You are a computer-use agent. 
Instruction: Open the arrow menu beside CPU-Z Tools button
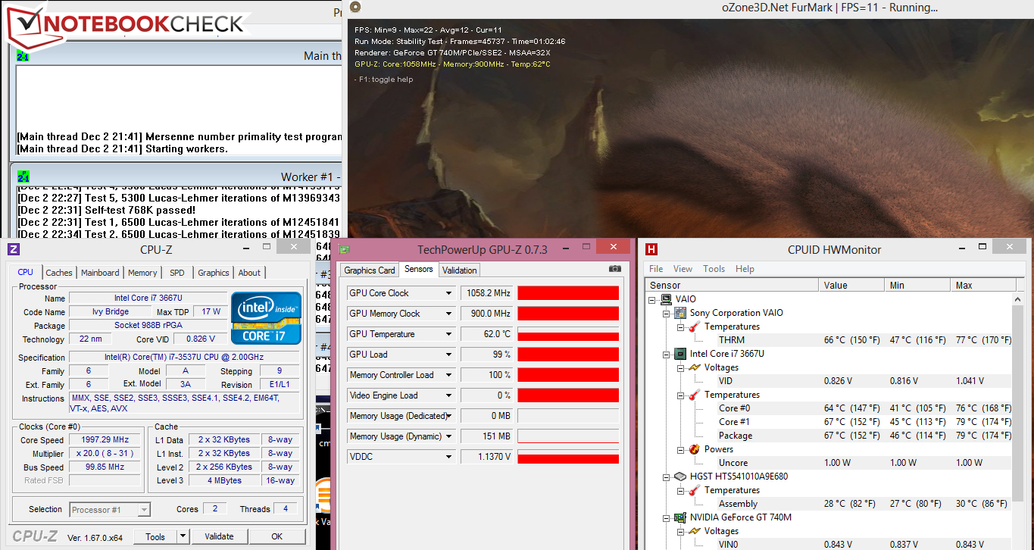point(183,536)
